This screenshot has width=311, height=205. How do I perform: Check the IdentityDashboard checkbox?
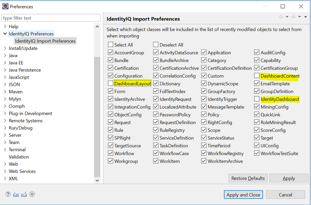257,99
